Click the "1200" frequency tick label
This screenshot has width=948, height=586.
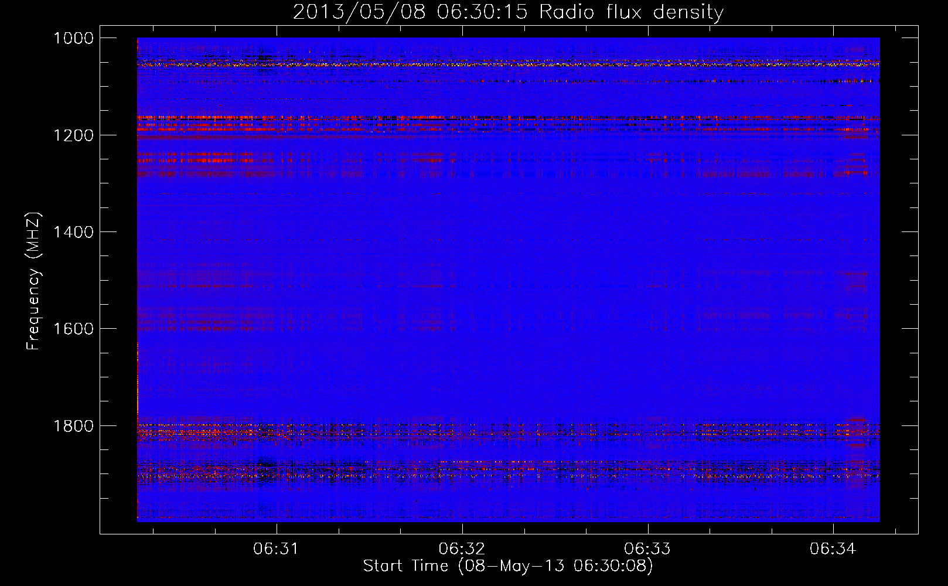73,135
